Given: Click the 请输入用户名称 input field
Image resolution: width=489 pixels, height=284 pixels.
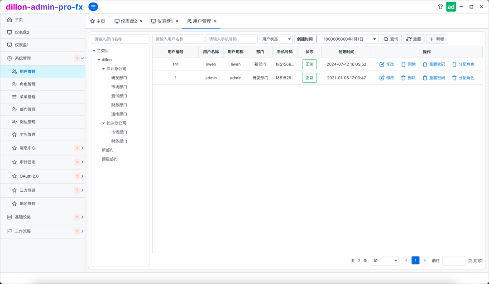Looking at the screenshot, I should pos(178,39).
